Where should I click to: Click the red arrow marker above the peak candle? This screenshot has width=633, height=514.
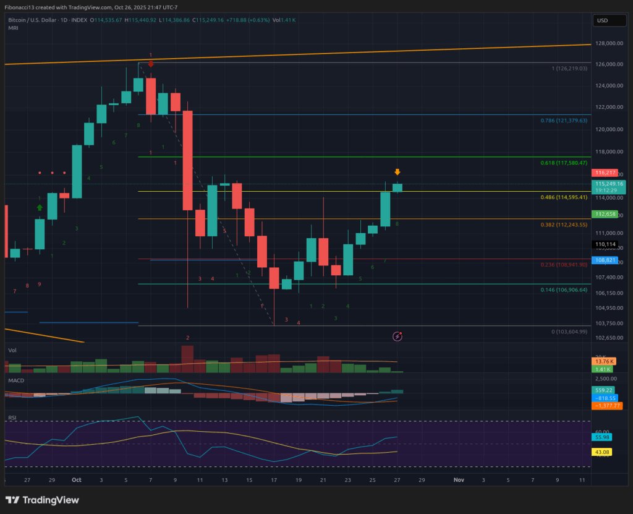(150, 63)
